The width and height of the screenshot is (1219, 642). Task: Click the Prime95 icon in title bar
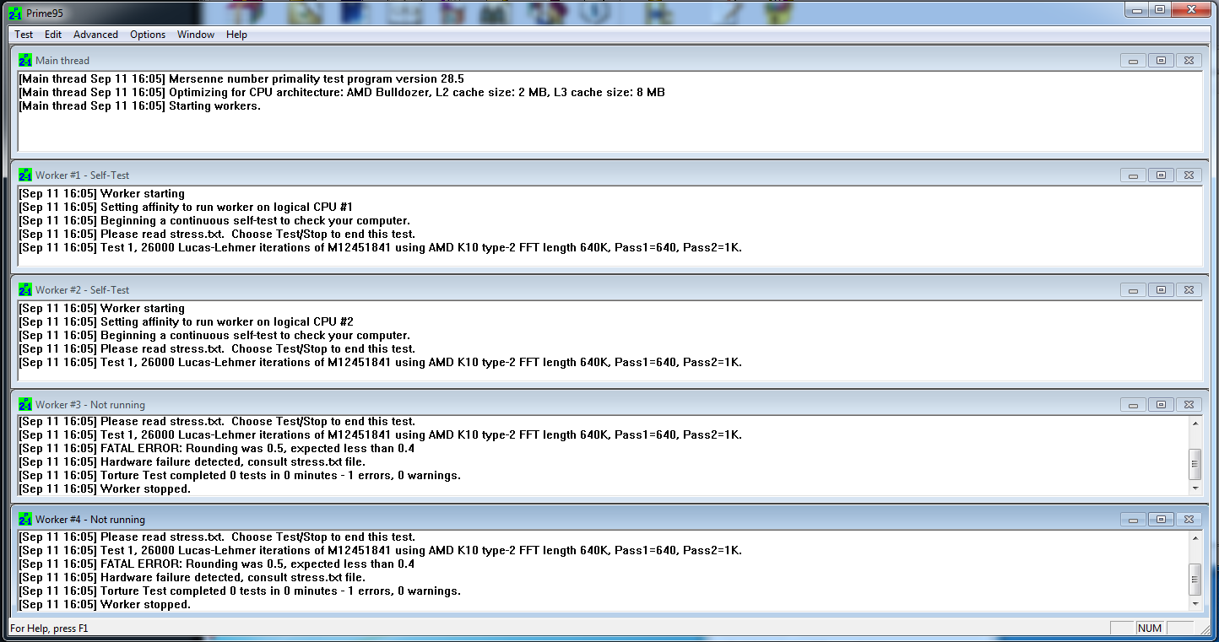(x=15, y=13)
